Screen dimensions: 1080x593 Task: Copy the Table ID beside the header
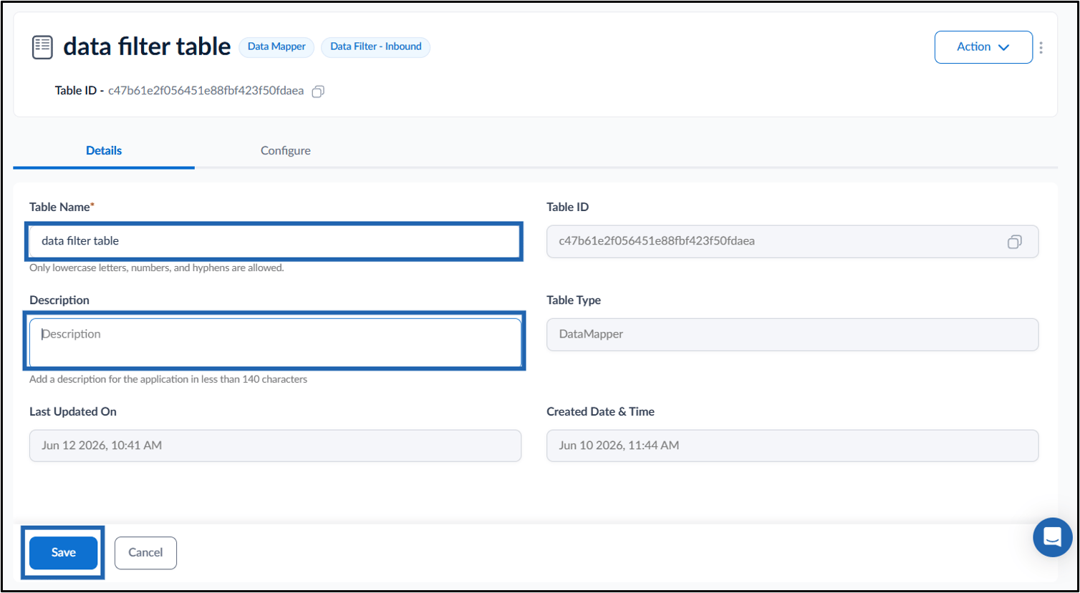[x=318, y=92]
